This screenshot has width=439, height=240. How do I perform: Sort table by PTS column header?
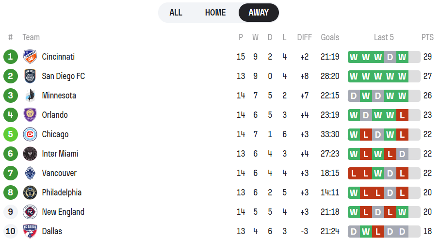[x=427, y=37]
